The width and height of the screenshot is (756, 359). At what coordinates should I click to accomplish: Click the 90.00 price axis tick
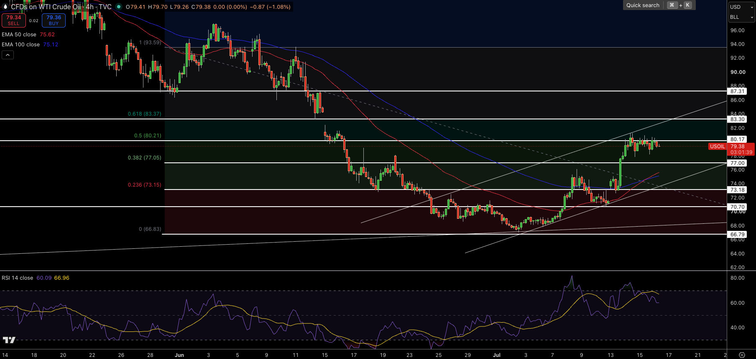738,72
